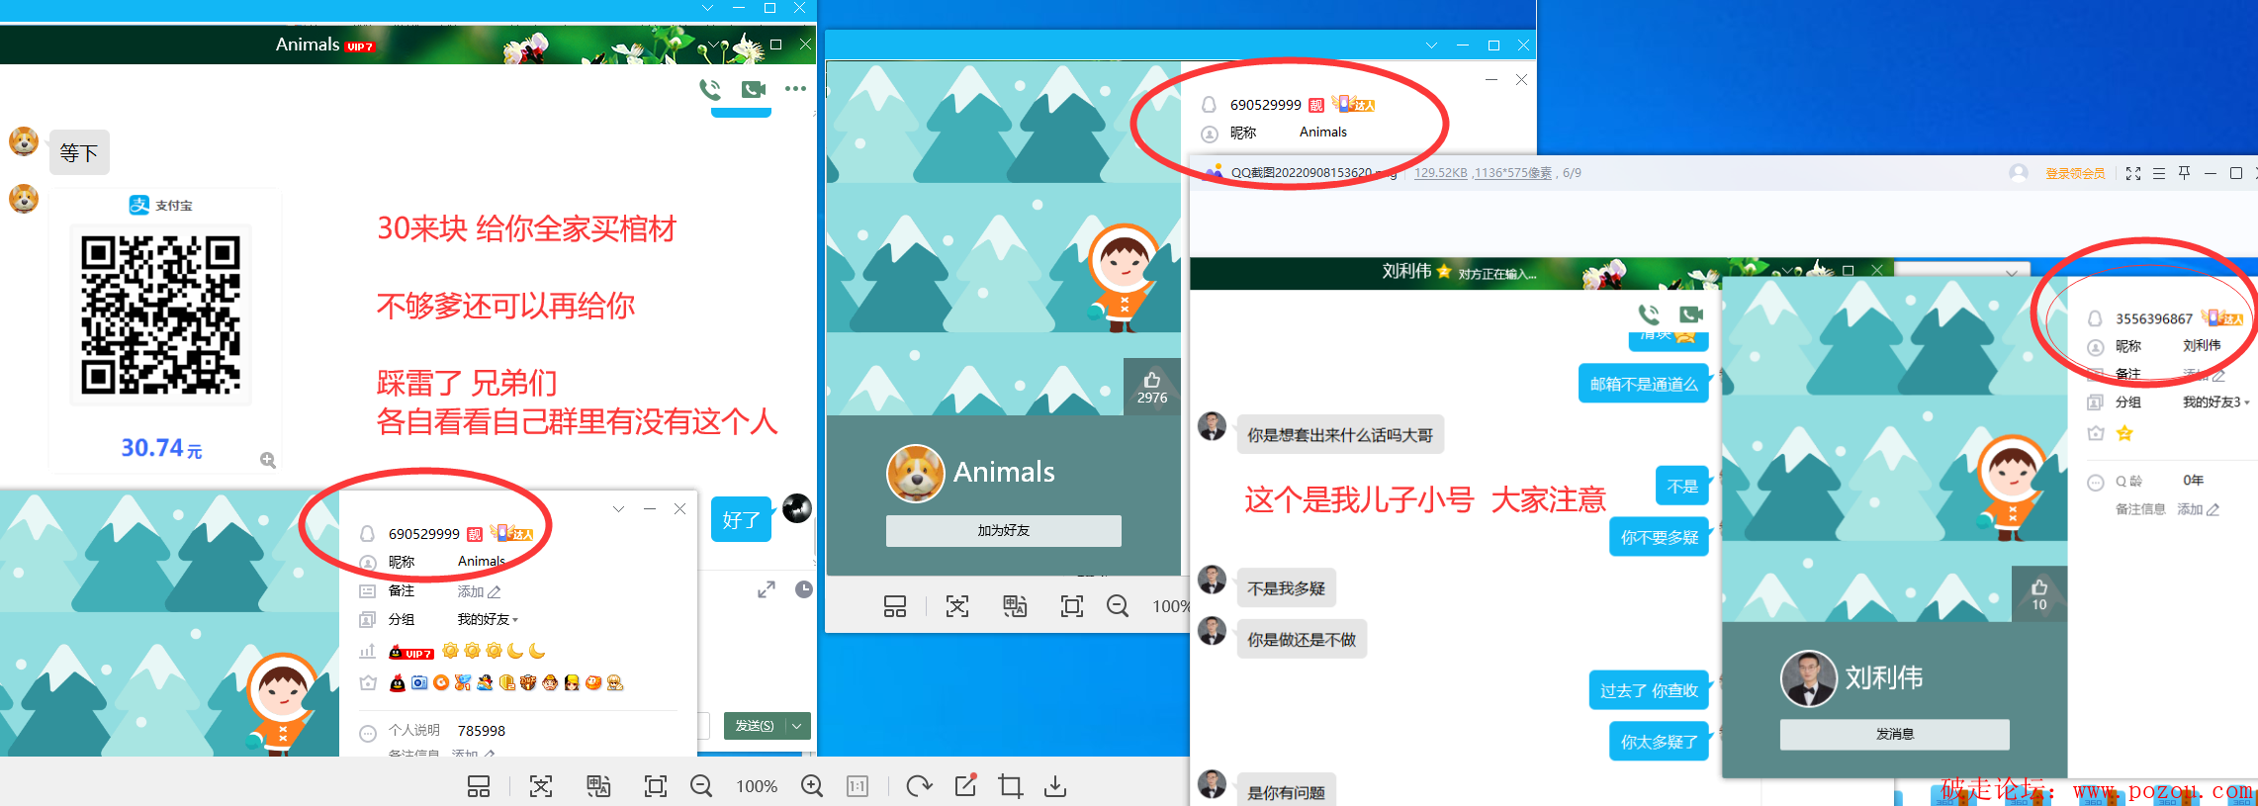The width and height of the screenshot is (2258, 806).
Task: Open chevron menu on Animals profile card
Action: [x=618, y=509]
